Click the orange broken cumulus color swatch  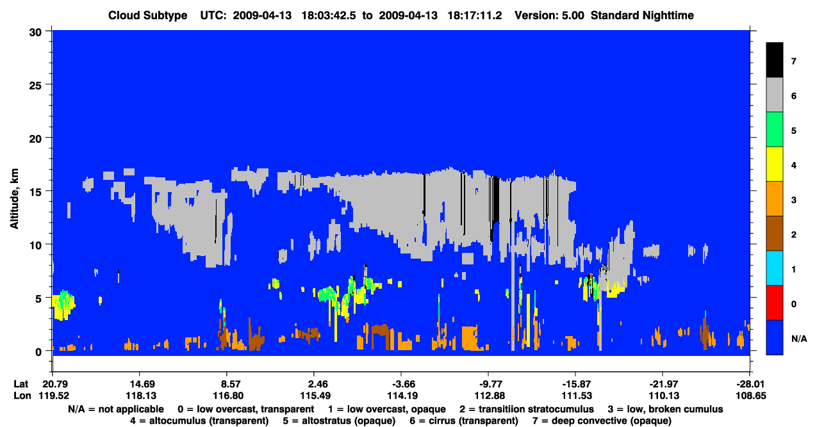tap(775, 199)
